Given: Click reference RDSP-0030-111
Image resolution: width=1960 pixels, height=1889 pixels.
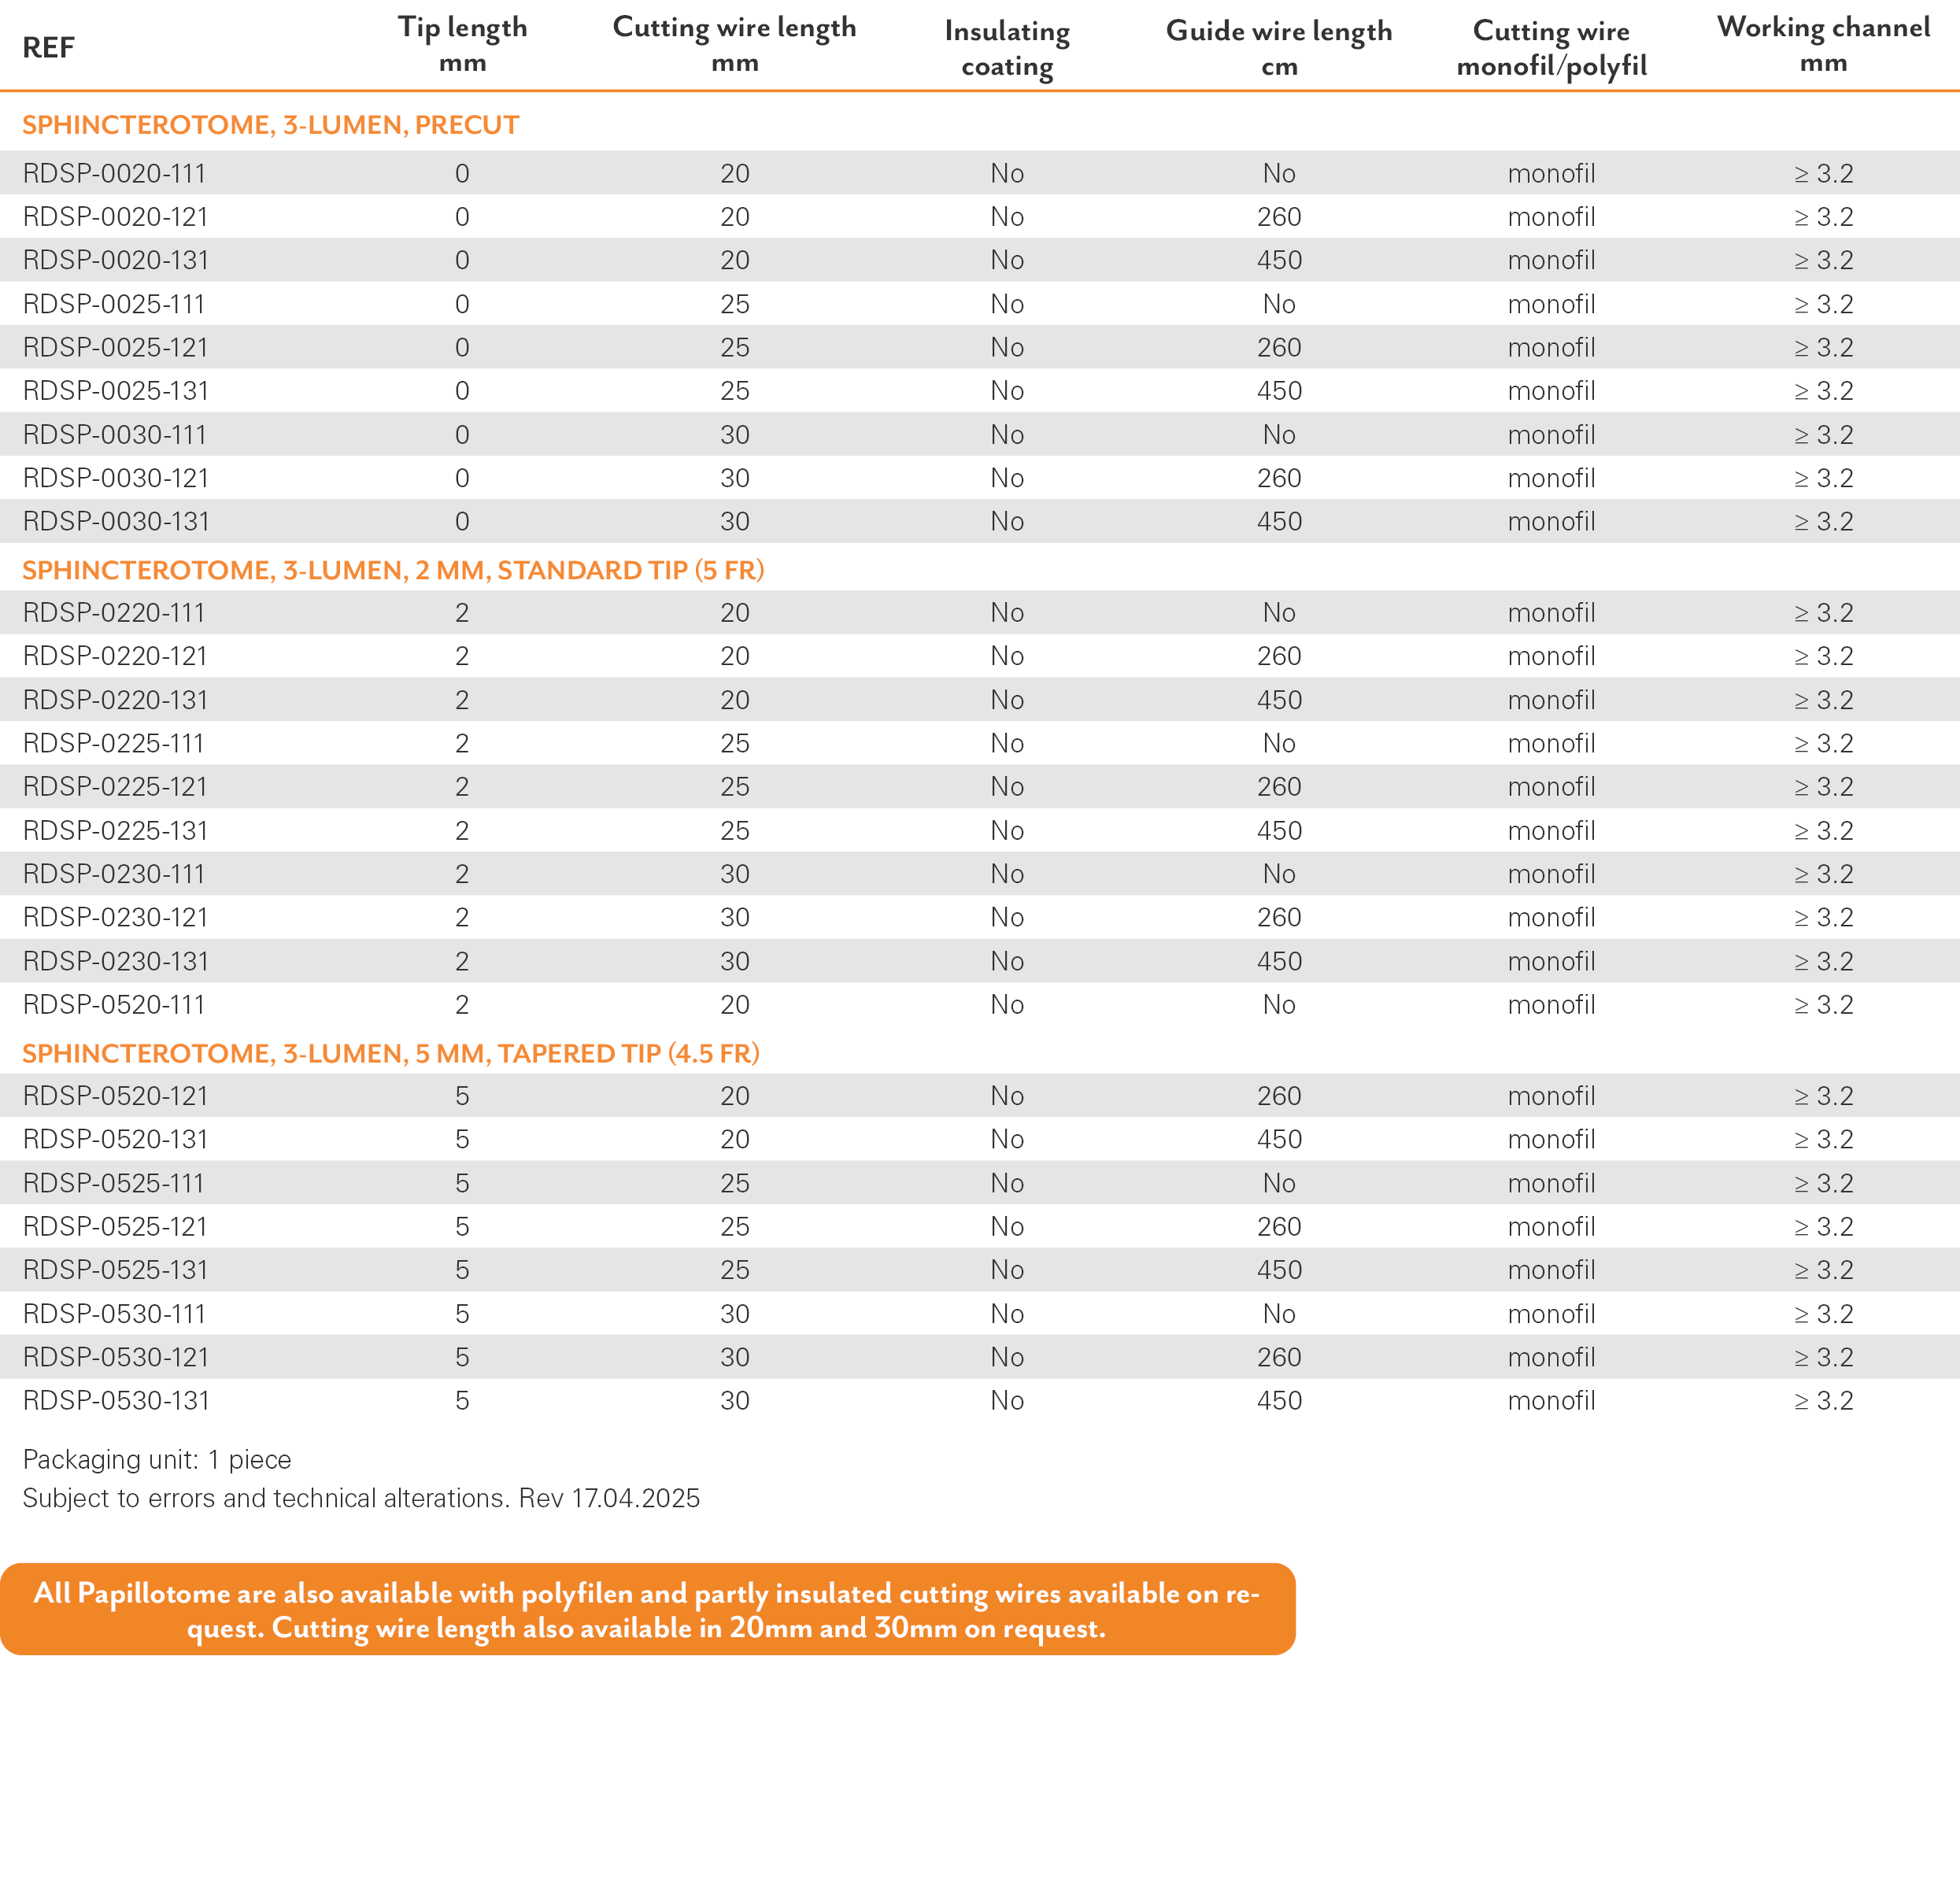Looking at the screenshot, I should point(114,435).
